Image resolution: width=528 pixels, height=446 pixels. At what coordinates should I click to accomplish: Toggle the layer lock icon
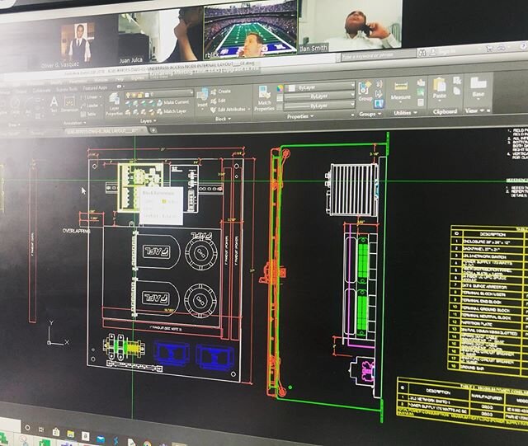140,96
